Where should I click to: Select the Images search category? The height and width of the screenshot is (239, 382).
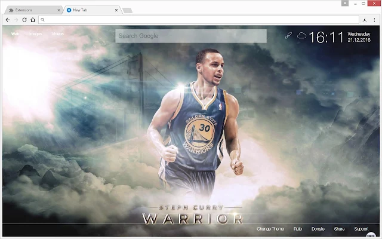tap(35, 34)
